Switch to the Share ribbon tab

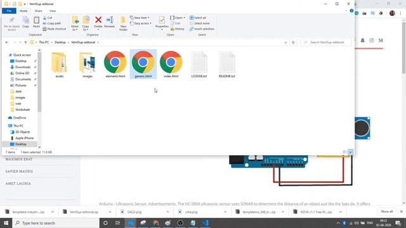(38, 11)
